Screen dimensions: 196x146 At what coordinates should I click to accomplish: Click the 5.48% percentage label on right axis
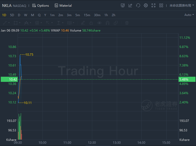[x=187, y=79]
